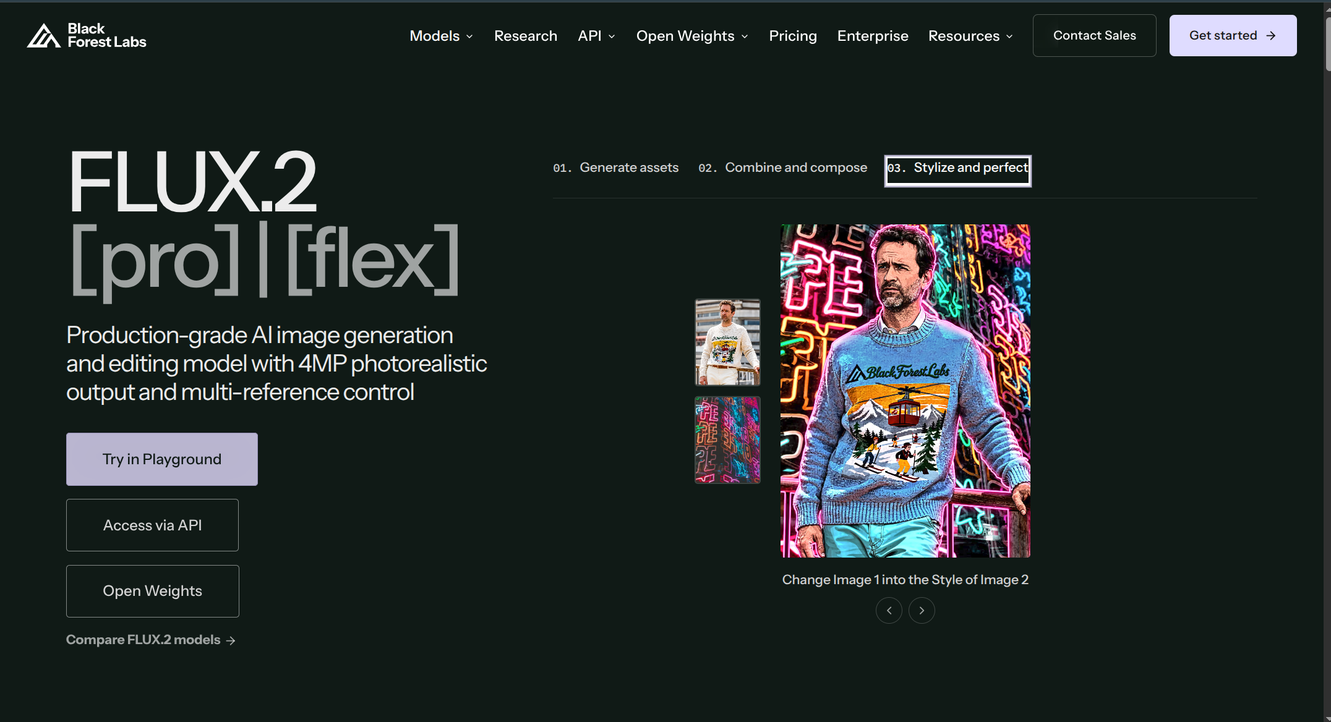The width and height of the screenshot is (1331, 722).
Task: Click the Open Weights hero button
Action: pos(152,591)
